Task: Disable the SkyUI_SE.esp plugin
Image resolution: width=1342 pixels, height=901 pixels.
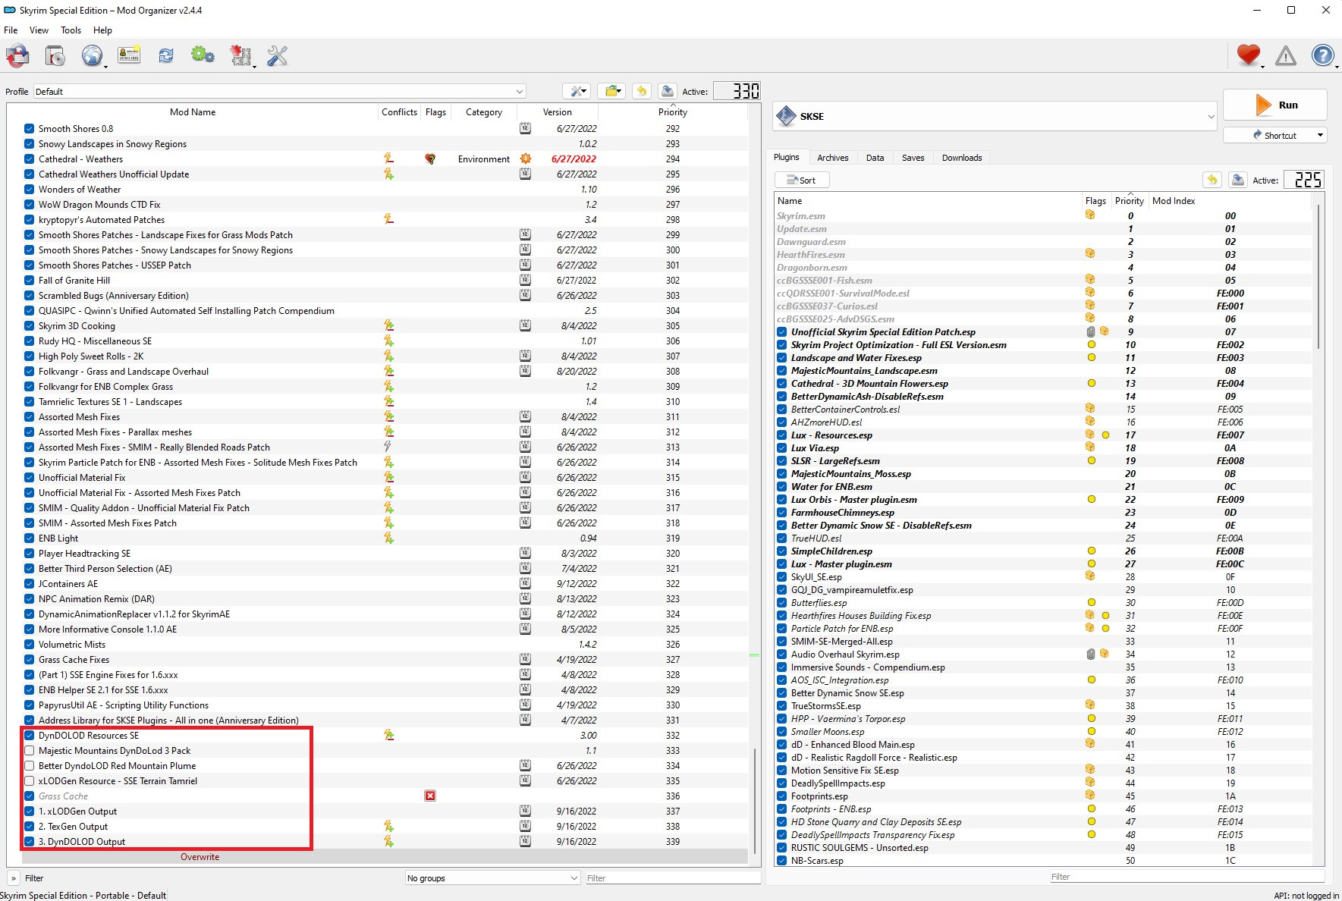Action: pos(782,576)
